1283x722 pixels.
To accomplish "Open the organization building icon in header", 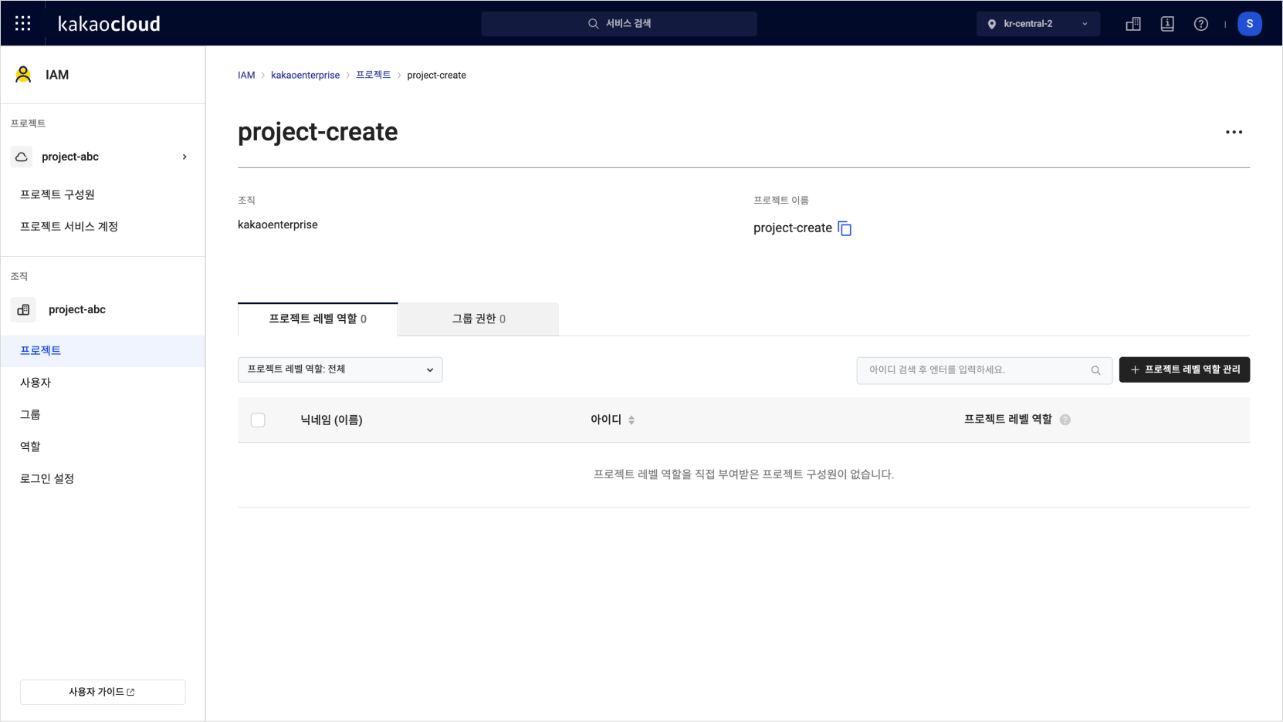I will (1133, 24).
